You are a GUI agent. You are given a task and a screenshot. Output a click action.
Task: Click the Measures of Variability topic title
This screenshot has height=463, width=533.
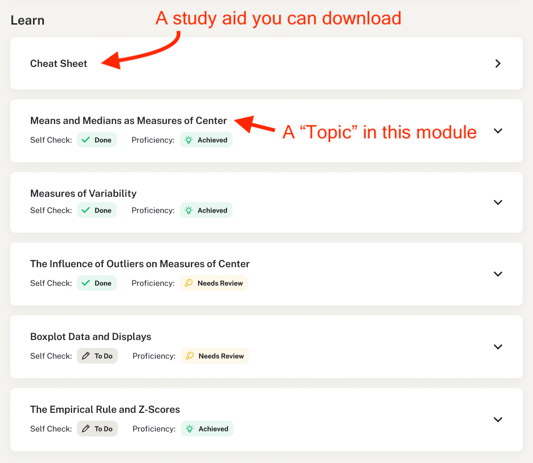(x=83, y=193)
